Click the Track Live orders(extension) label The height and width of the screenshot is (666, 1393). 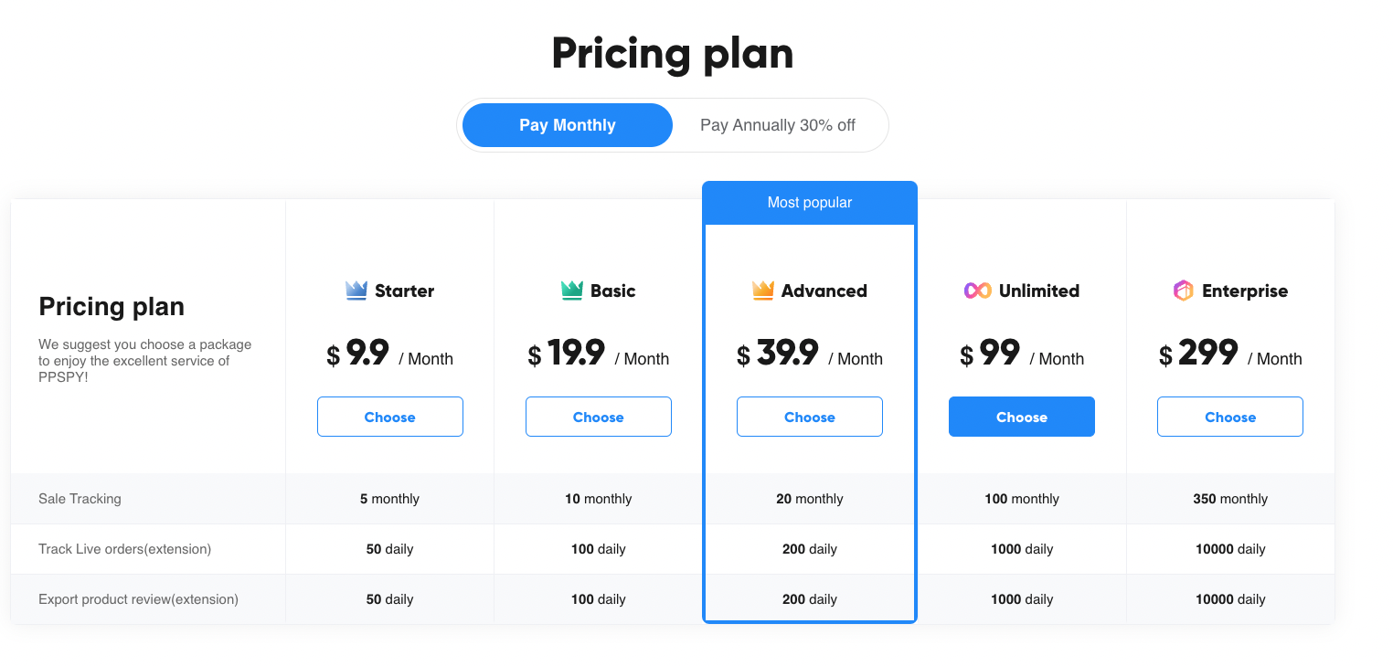(x=124, y=549)
